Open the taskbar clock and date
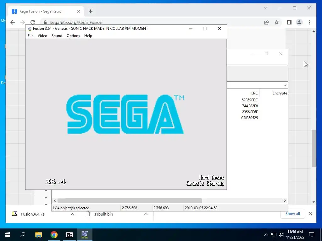 click(x=295, y=235)
